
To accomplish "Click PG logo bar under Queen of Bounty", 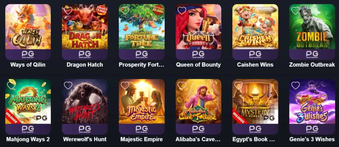I will point(199,54).
